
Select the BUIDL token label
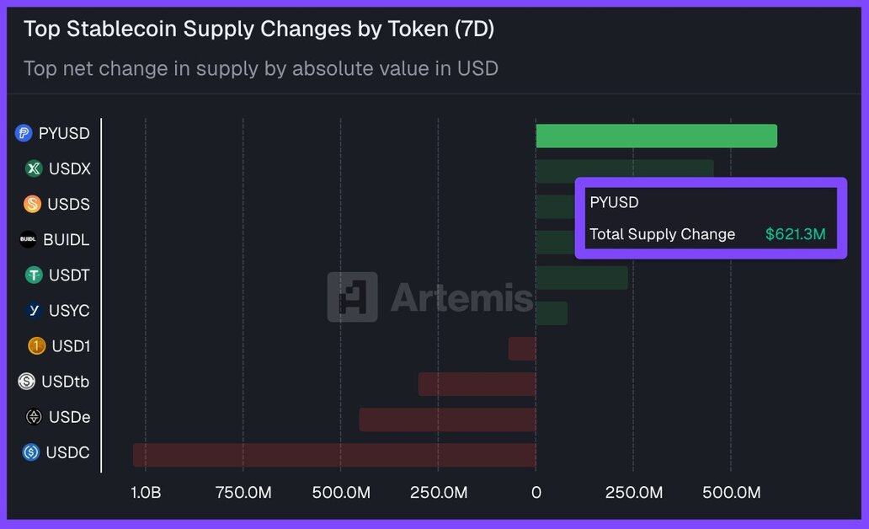pos(66,239)
